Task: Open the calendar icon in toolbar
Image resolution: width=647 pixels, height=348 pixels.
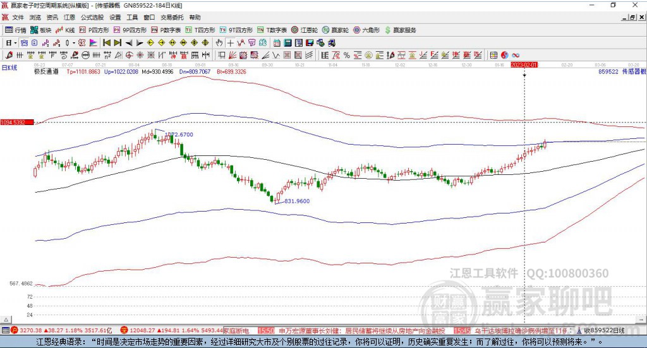Action: click(277, 43)
